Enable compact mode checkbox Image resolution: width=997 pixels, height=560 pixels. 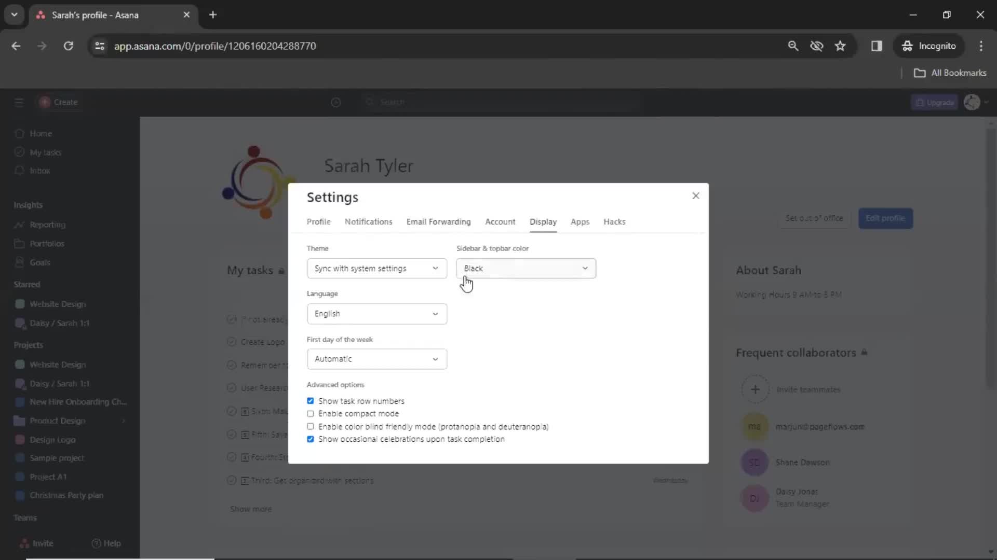point(310,414)
